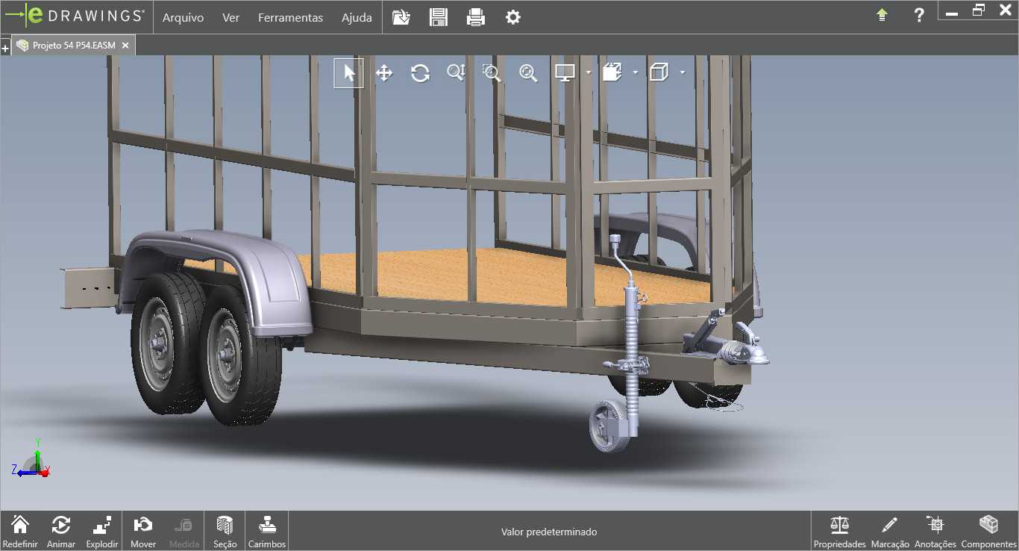Screen dimensions: 1019x551
Task: Click the eDrawings logo
Action: [75, 16]
